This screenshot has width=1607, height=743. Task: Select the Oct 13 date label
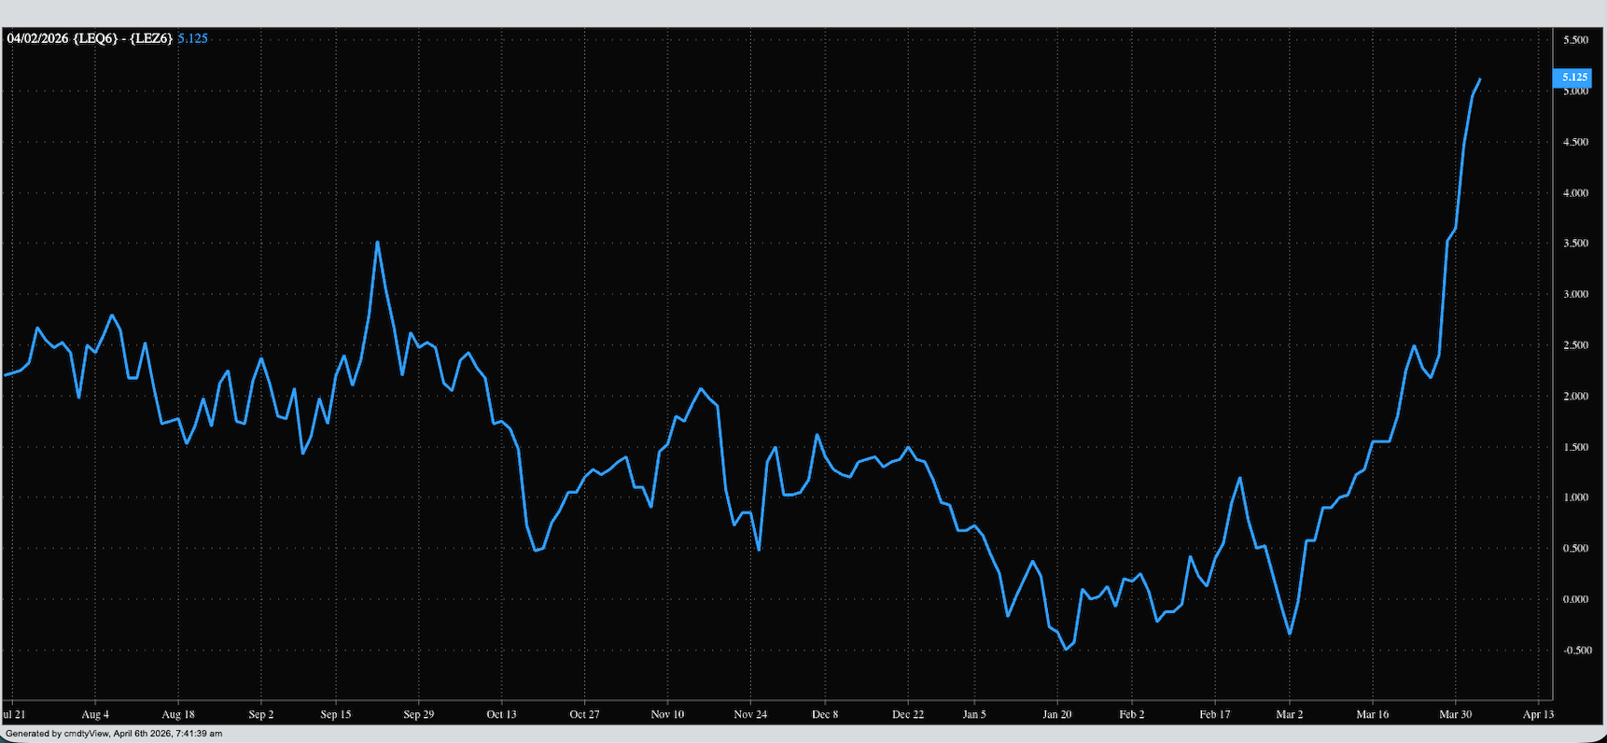pos(501,714)
